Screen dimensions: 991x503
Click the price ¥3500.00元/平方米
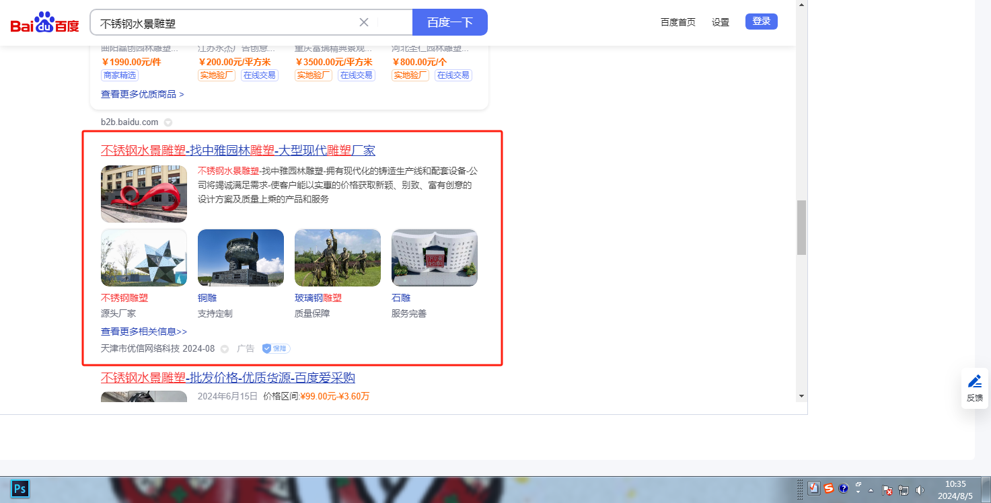tap(334, 62)
